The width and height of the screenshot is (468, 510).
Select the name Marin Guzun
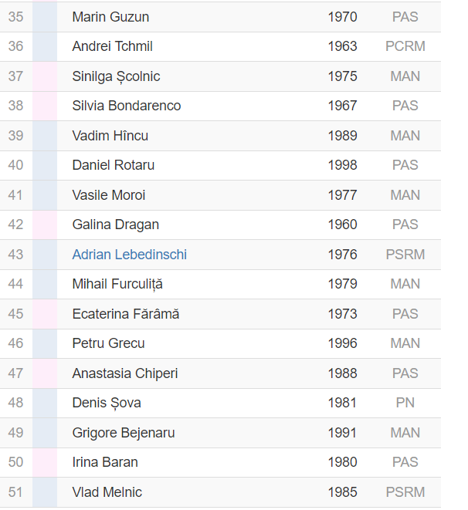[x=110, y=17]
